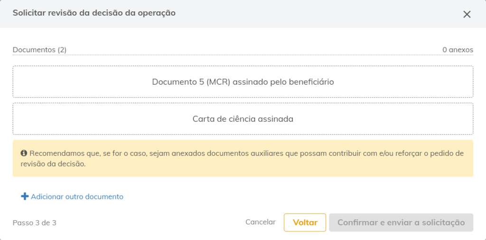This screenshot has width=486, height=240.
Task: Click Confirmar e enviar a solicitação
Action: pyautogui.click(x=401, y=222)
